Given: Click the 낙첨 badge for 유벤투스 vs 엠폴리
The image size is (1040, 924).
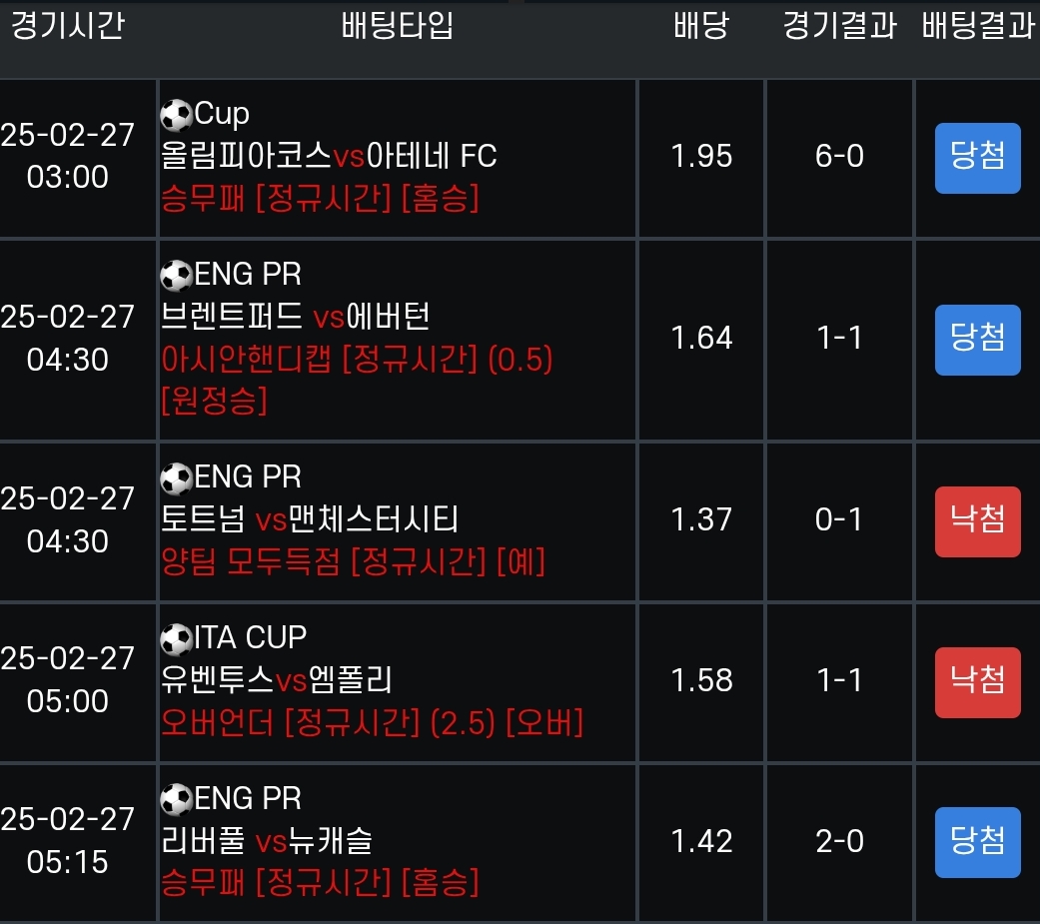Looking at the screenshot, I should pos(977,682).
